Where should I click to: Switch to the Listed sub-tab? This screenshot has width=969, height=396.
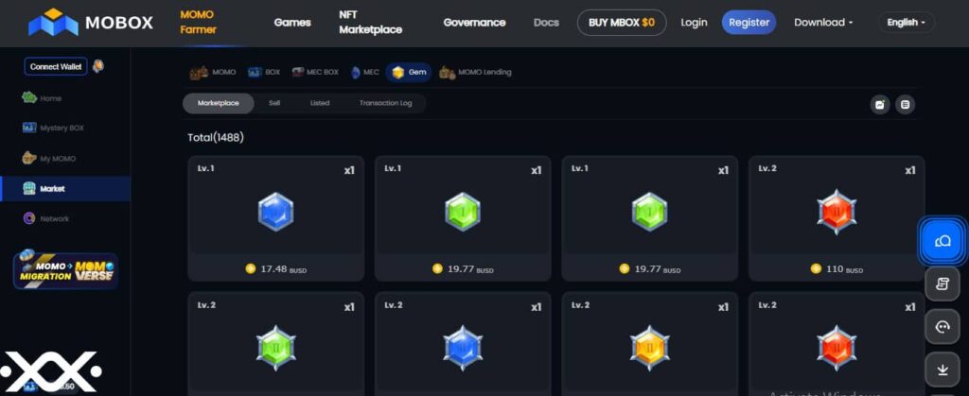320,103
